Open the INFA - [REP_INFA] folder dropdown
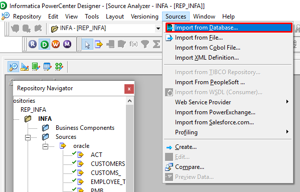Viewport: 300px width, 192px height. coord(158,29)
